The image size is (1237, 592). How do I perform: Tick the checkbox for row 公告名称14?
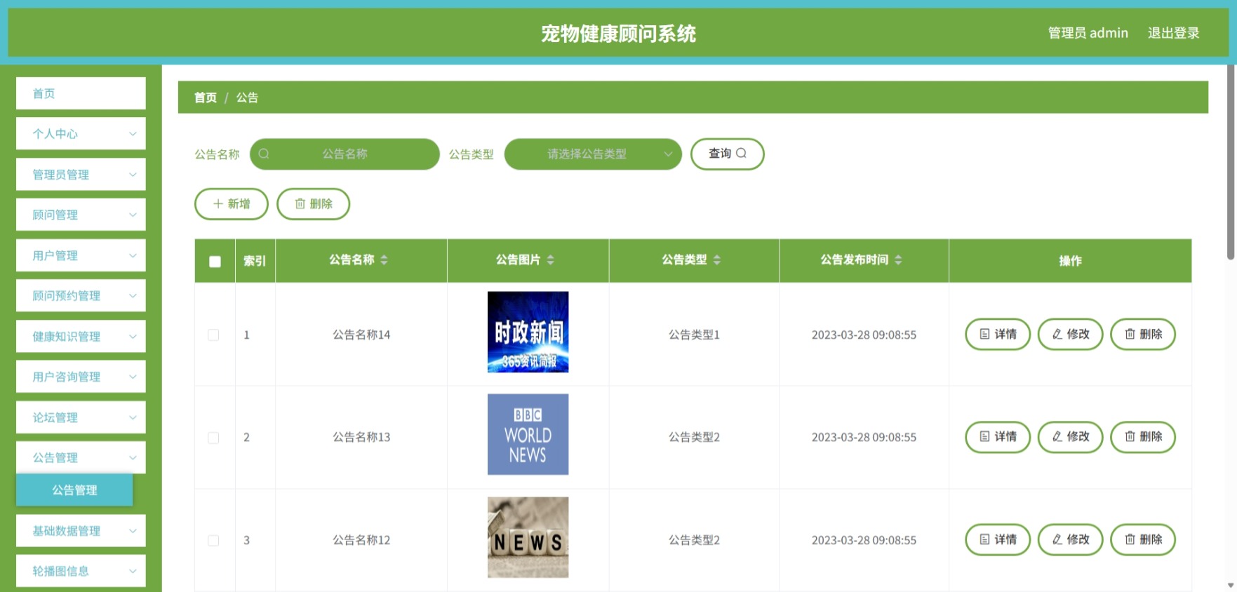[213, 335]
